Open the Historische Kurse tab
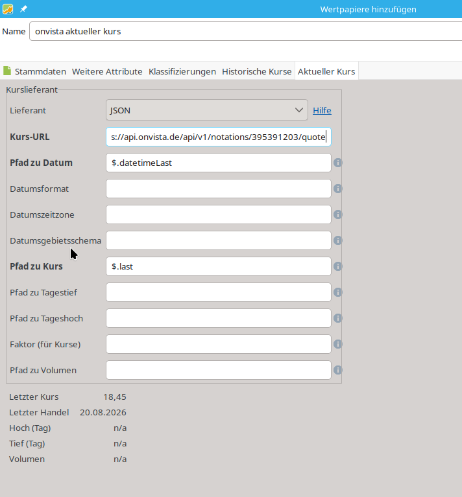 tap(257, 72)
